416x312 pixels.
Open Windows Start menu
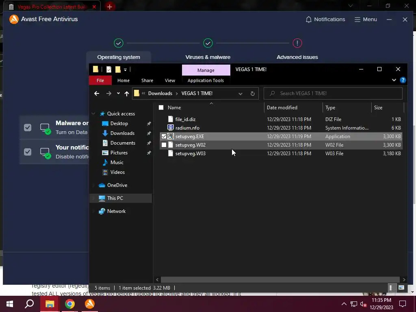[10, 304]
